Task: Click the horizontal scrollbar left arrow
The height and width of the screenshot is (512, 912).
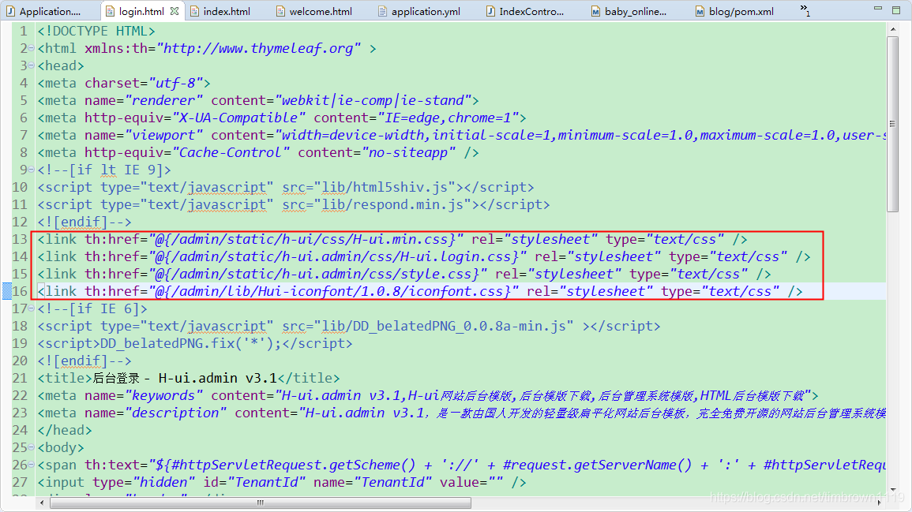Action: 41,503
